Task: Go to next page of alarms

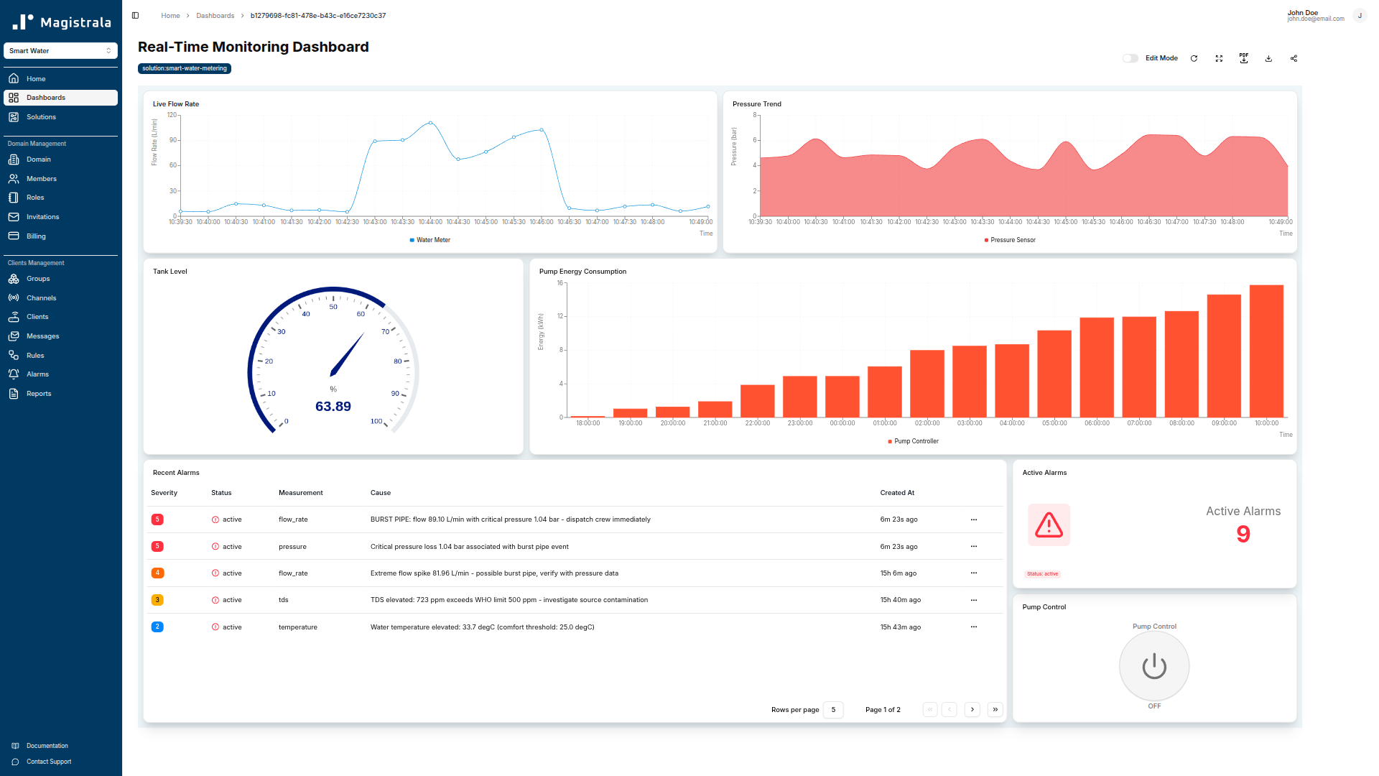Action: (x=972, y=709)
